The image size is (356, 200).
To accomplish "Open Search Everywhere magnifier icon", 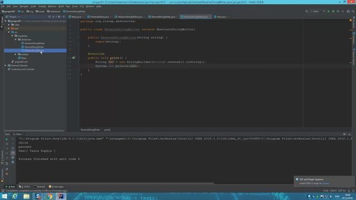I will click(x=353, y=11).
